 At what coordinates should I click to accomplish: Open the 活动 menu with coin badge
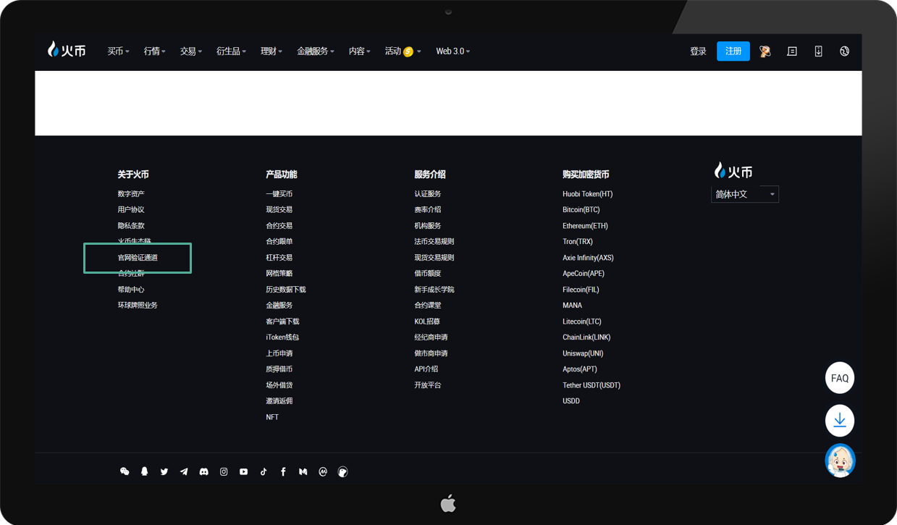click(403, 51)
